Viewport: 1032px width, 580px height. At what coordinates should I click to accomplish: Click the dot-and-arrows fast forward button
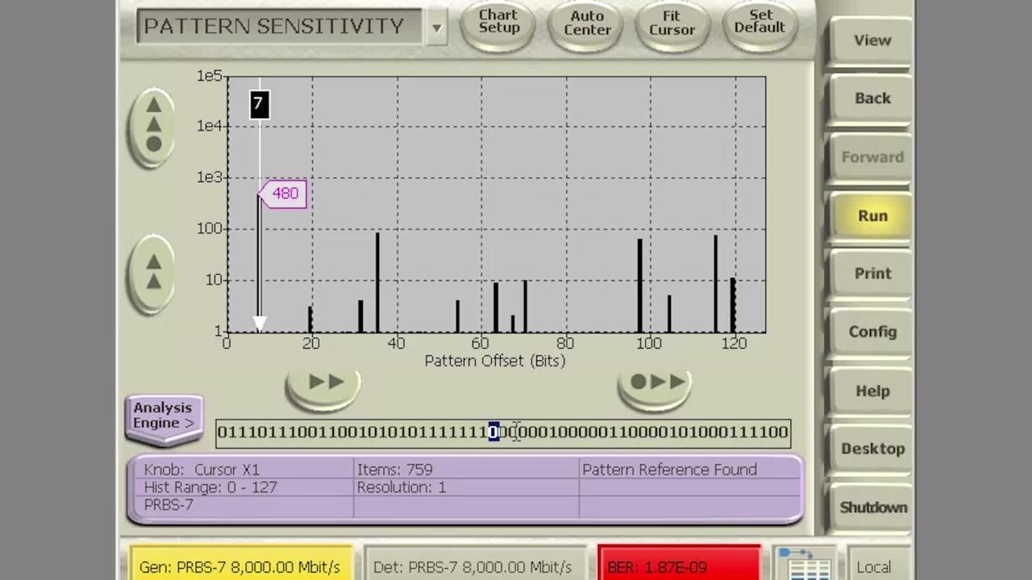coord(655,383)
